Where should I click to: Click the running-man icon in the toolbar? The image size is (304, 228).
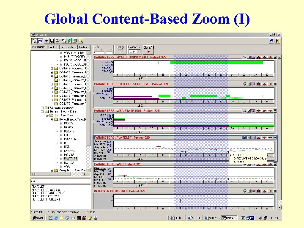coord(69,41)
